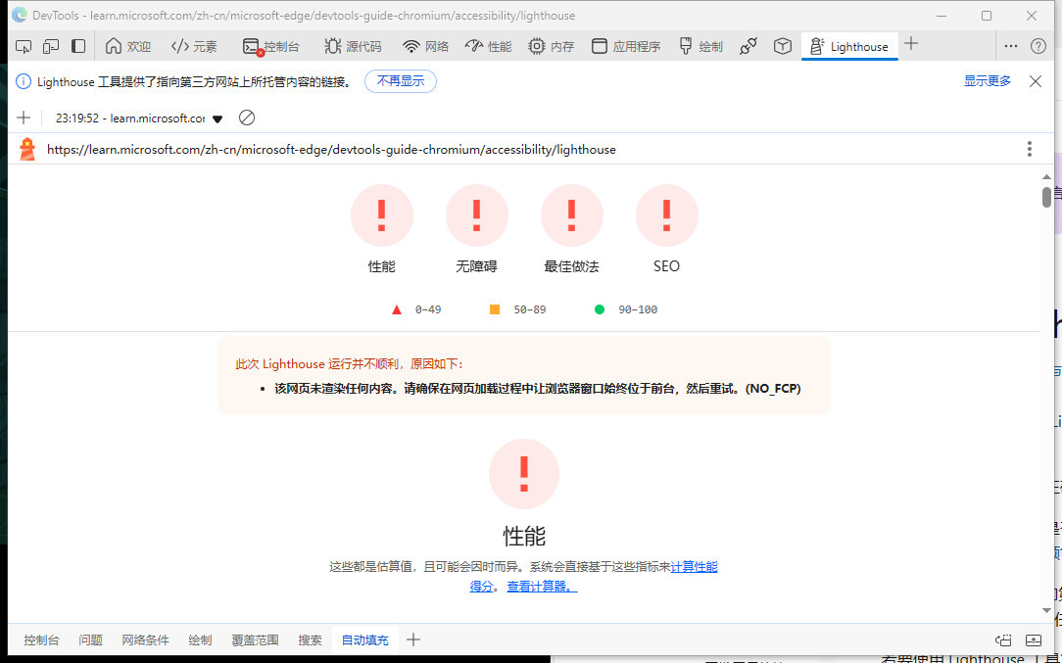This screenshot has height=663, width=1062.
Task: Open the 内存 tab
Action: point(552,46)
